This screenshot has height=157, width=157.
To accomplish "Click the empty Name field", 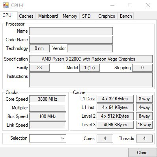I will [71, 31].
